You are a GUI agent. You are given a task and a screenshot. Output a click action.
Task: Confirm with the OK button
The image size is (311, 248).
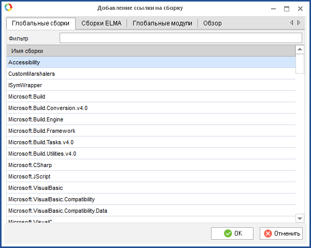coord(232,233)
